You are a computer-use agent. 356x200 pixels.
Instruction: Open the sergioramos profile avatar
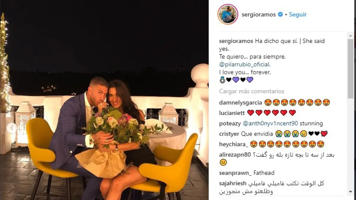(228, 14)
